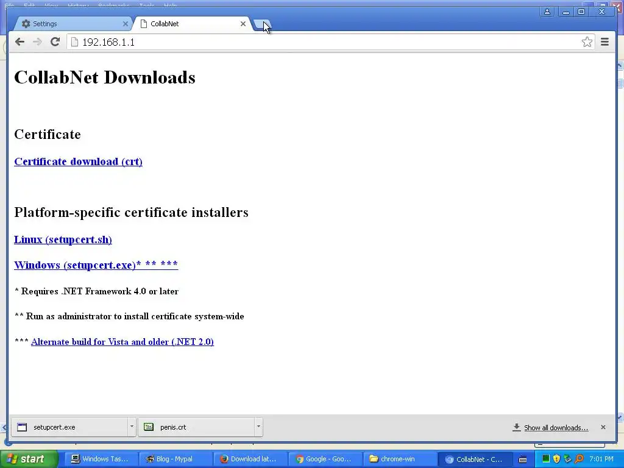The width and height of the screenshot is (624, 468).
Task: Close the CollabNet tab
Action: (243, 24)
